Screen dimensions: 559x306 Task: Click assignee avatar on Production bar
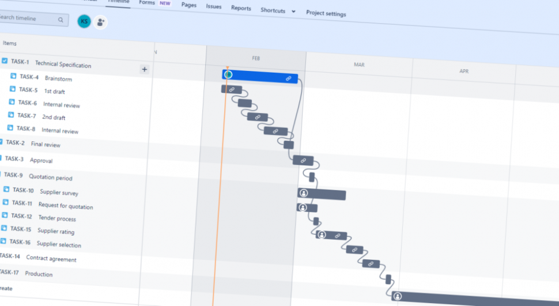click(x=397, y=296)
